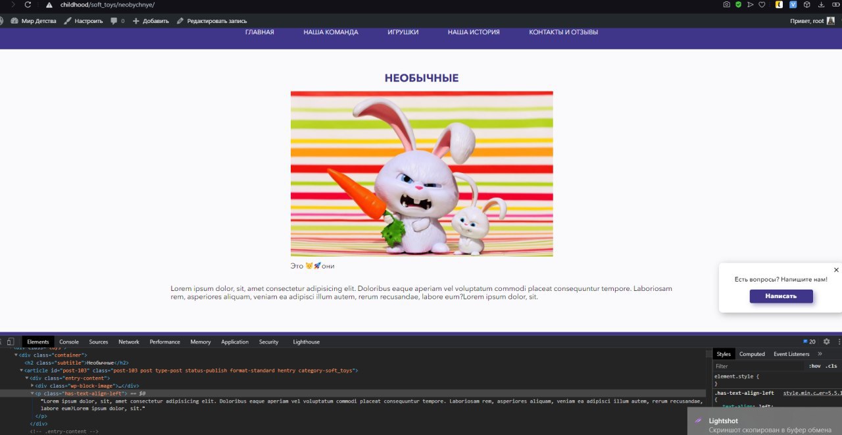Open ИГРУШКИ in the site menu

point(403,32)
